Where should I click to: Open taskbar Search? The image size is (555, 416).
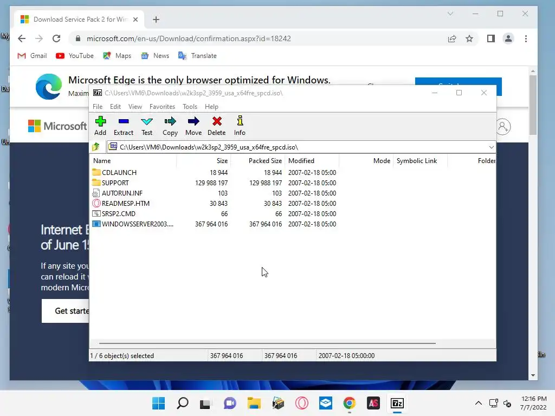(x=183, y=403)
